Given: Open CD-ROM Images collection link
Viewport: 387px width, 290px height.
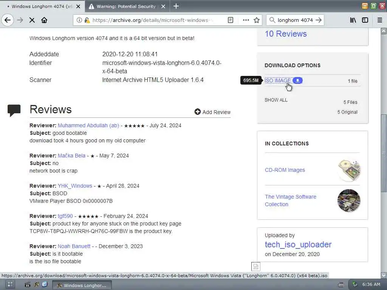Looking at the screenshot, I should (x=285, y=170).
